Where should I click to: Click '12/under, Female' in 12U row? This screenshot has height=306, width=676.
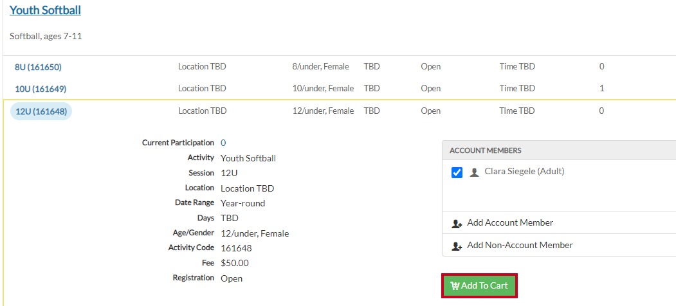pyautogui.click(x=323, y=111)
